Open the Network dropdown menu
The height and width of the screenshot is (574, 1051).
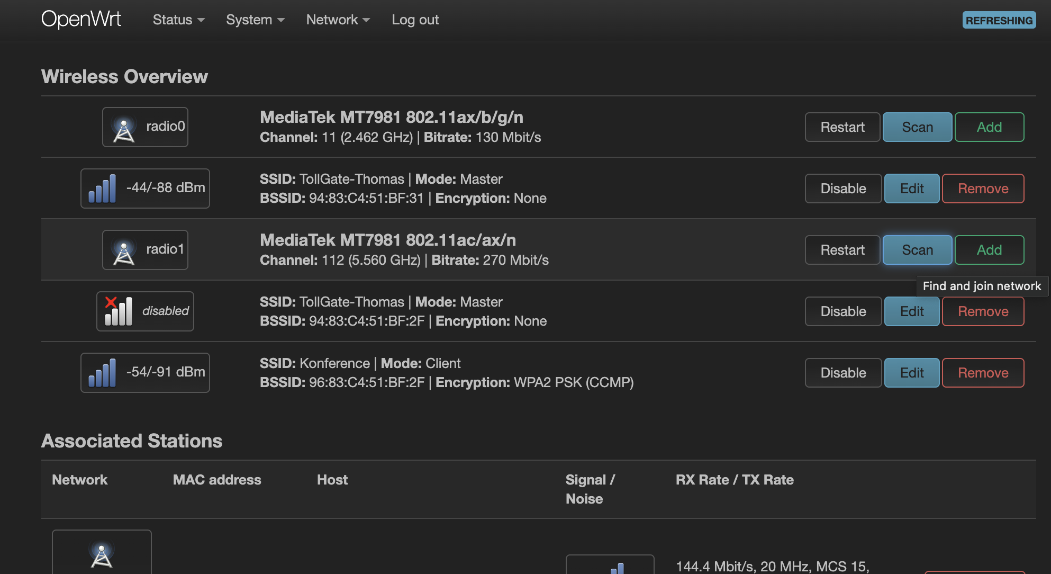point(338,20)
